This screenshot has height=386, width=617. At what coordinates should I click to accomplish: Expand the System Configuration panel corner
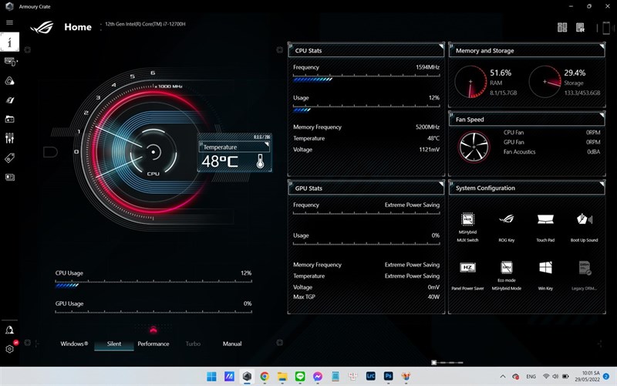pos(602,184)
